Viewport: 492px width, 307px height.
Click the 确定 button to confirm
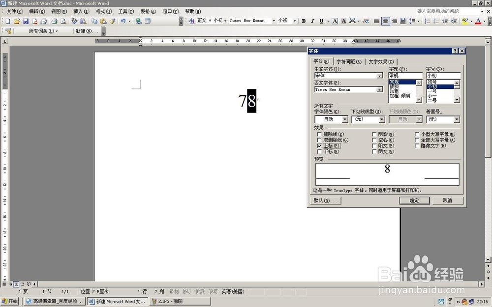tap(414, 200)
